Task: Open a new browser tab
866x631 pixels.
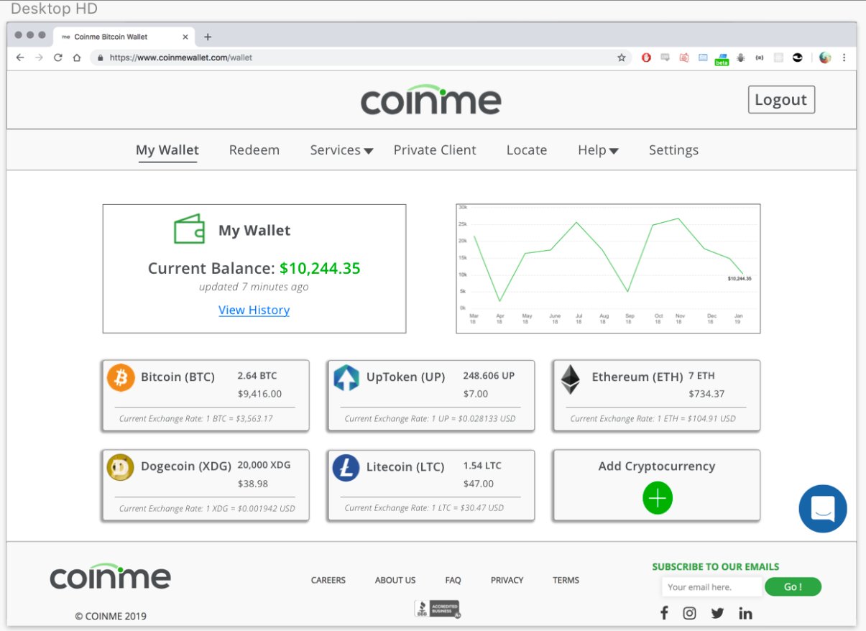Action: (x=208, y=37)
